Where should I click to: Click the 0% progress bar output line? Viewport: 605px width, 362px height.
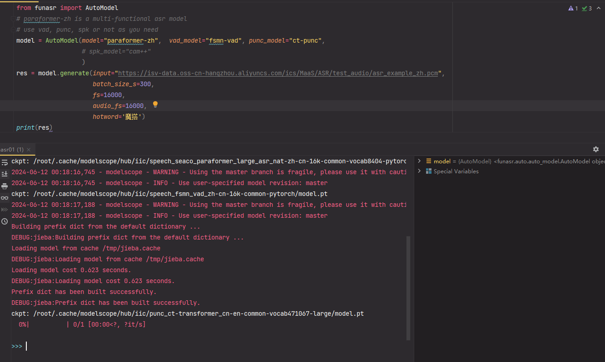tap(82, 324)
